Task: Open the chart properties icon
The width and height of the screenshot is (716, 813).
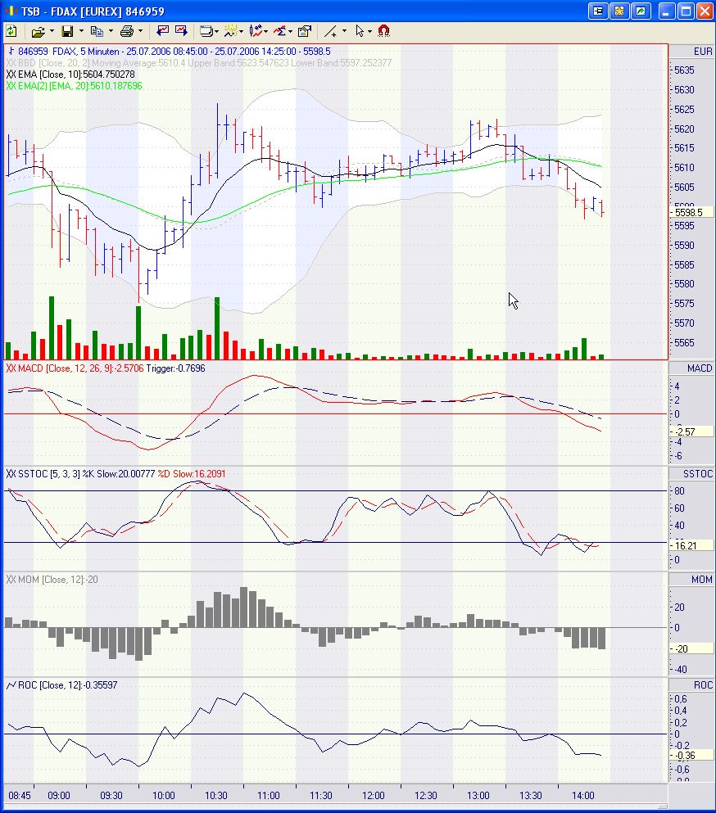Action: pos(304,30)
